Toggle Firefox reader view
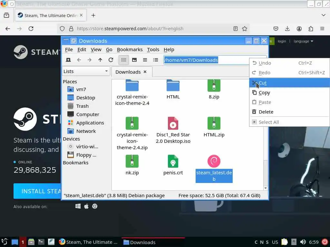Viewport: 330px width, 247px height. tap(236, 29)
